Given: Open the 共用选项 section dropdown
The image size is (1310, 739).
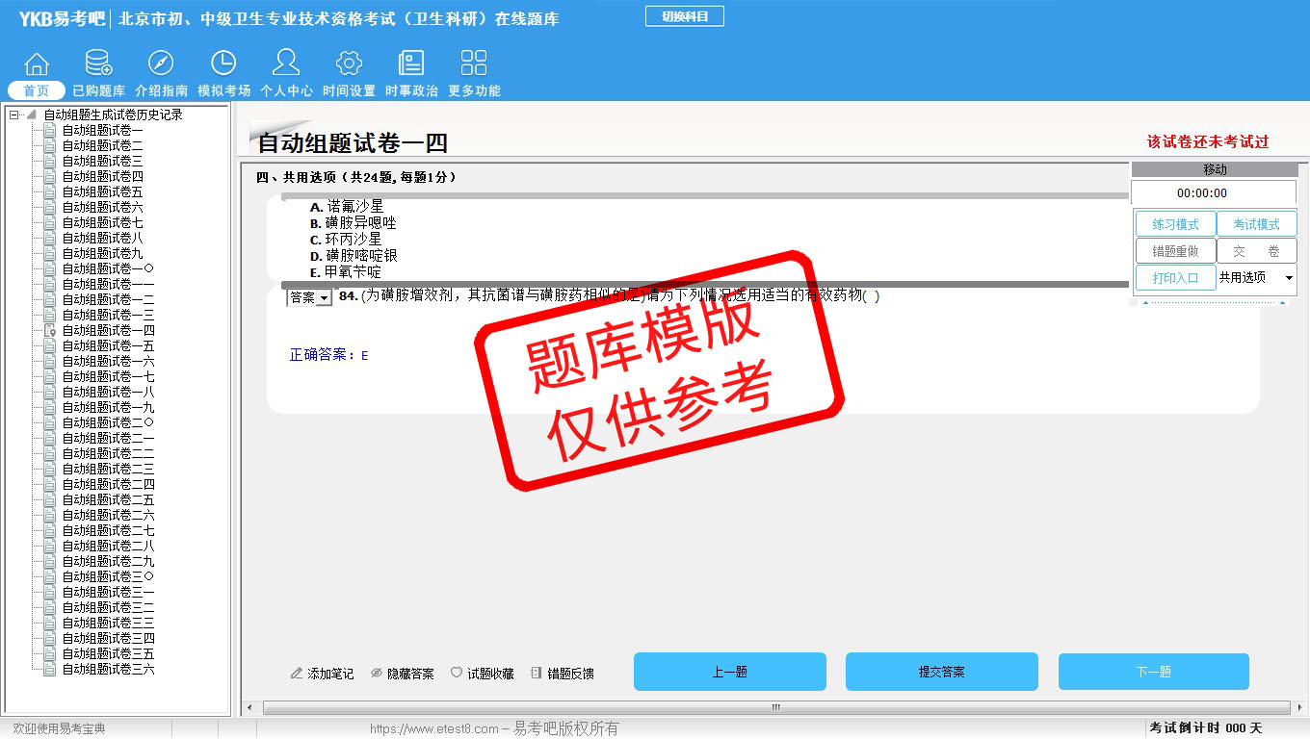Looking at the screenshot, I should (x=1289, y=278).
